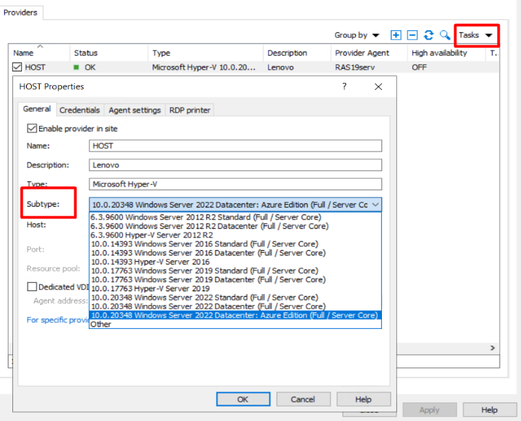Click the Description text field
This screenshot has height=421, width=521.
click(x=235, y=165)
